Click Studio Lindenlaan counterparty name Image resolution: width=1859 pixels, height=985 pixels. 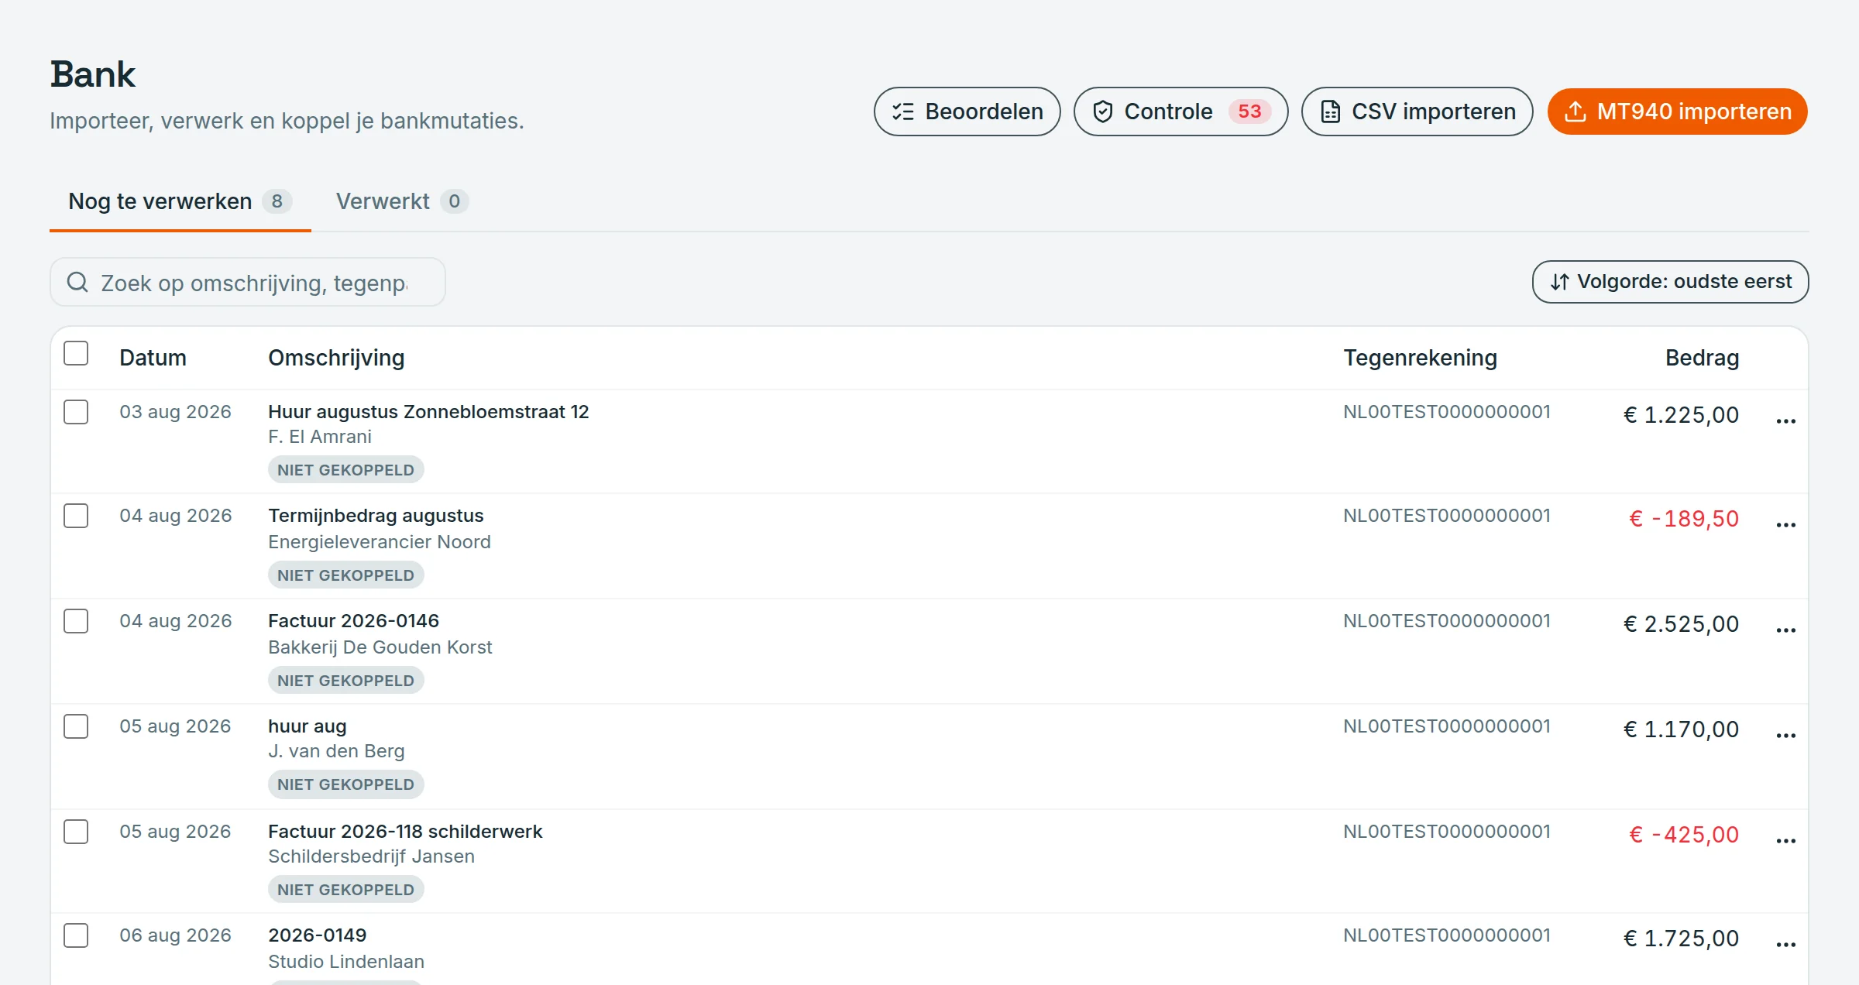click(x=346, y=962)
